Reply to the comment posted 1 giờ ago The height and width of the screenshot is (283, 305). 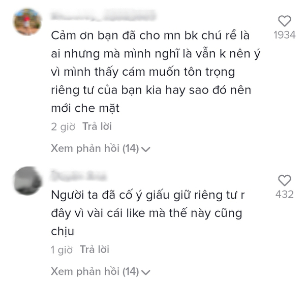click(95, 249)
